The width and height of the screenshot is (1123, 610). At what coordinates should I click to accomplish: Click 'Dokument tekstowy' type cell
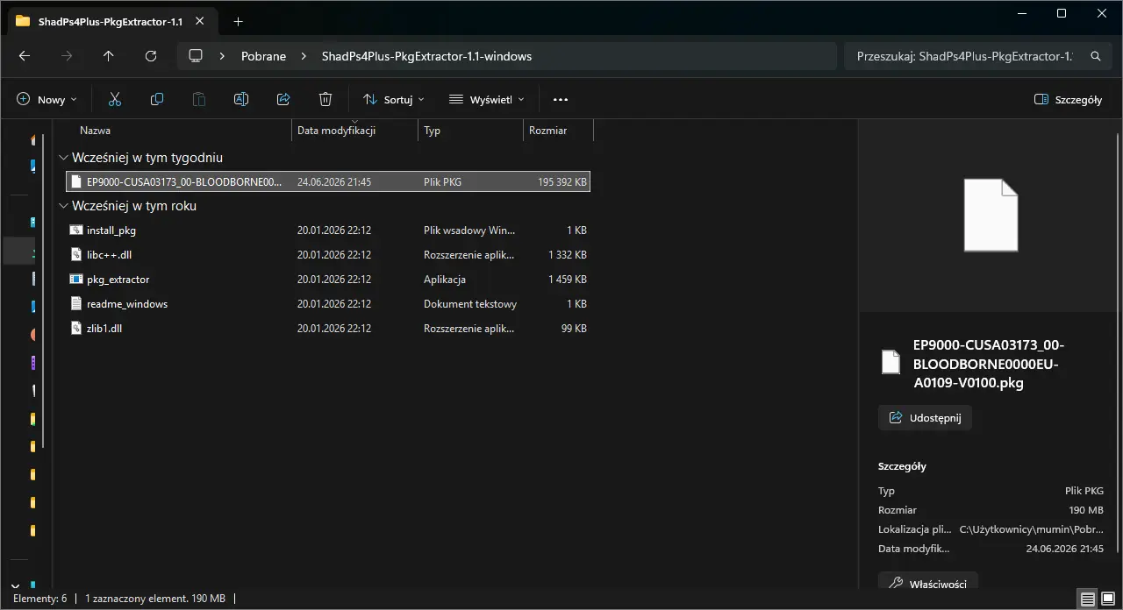tap(470, 304)
